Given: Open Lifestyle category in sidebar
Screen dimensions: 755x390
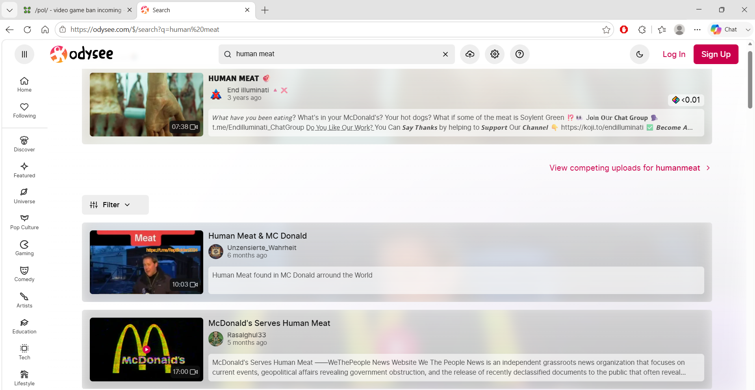Looking at the screenshot, I should point(24,378).
